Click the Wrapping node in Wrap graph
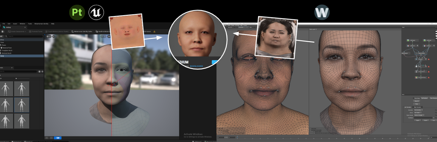The width and height of the screenshot is (437, 142). [x=421, y=59]
